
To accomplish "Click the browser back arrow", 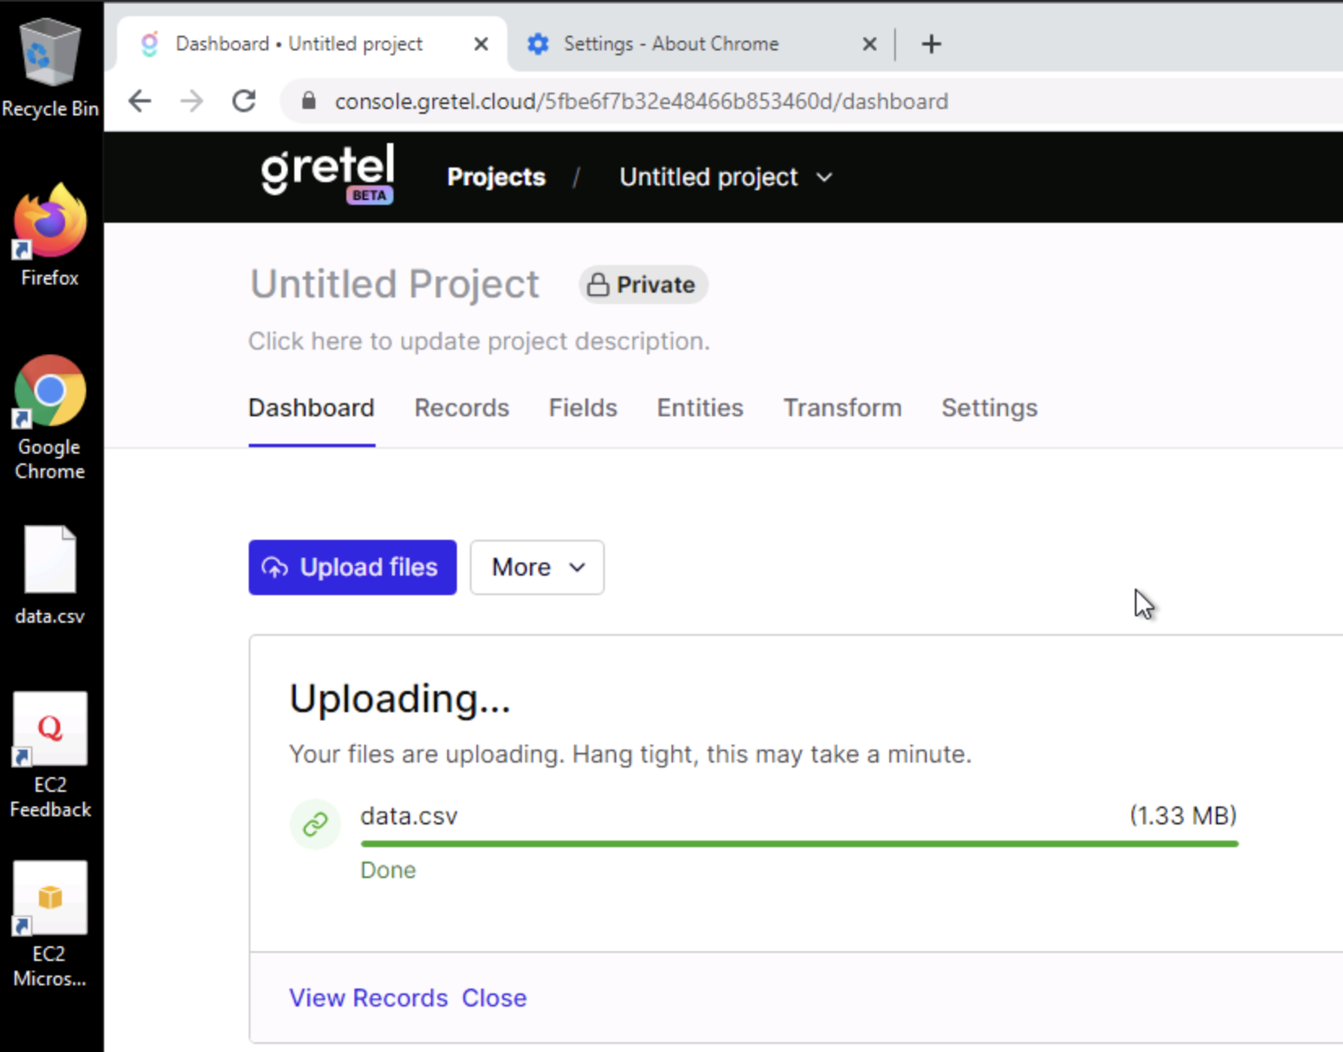I will pyautogui.click(x=140, y=100).
